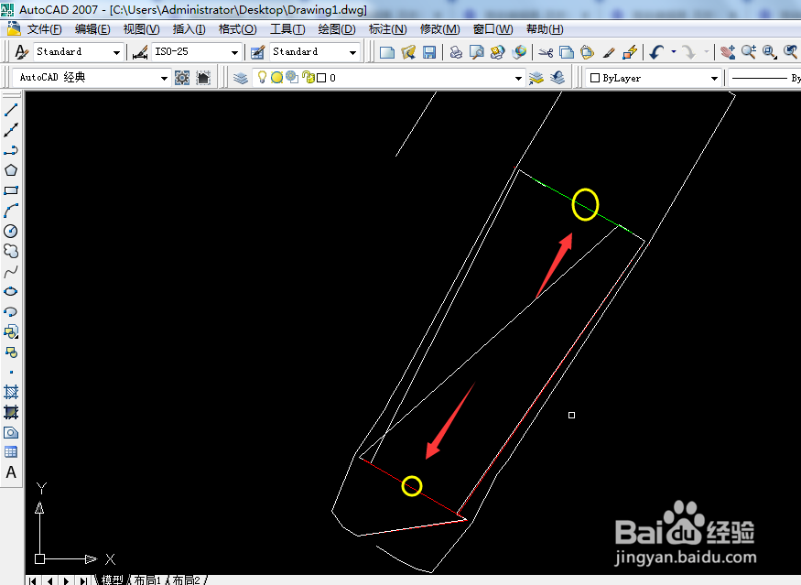Click the Insert Block tool

11,331
